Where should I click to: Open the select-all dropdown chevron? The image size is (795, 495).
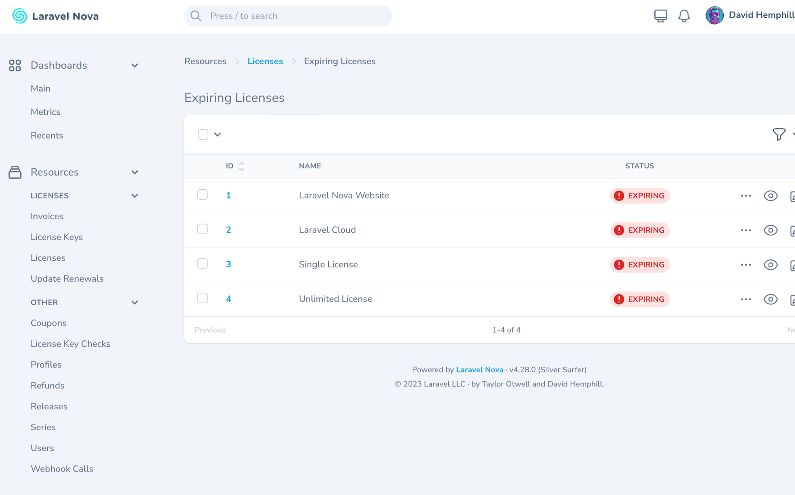coord(218,134)
